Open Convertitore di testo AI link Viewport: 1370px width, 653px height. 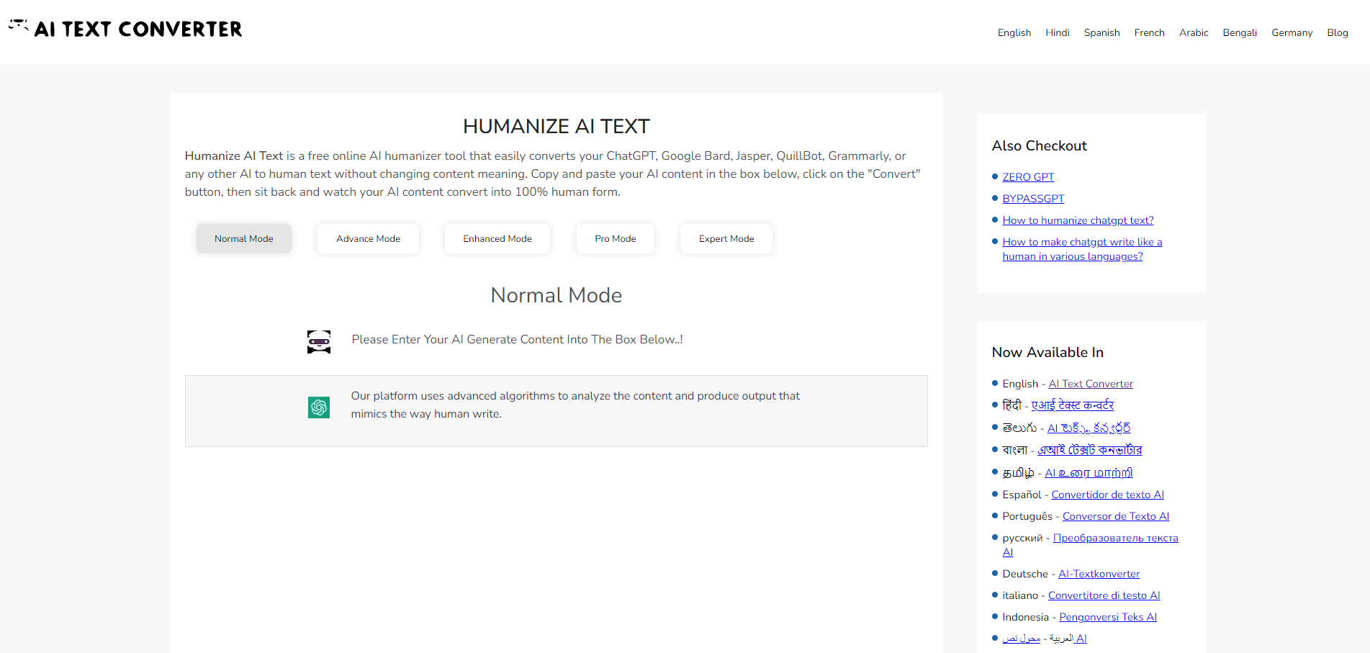pyautogui.click(x=1104, y=595)
